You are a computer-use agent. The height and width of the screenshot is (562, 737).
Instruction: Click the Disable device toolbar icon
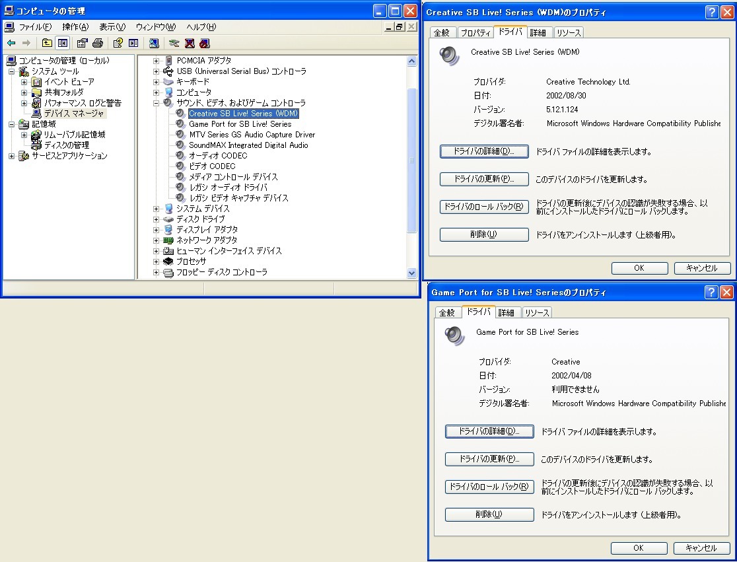[204, 43]
